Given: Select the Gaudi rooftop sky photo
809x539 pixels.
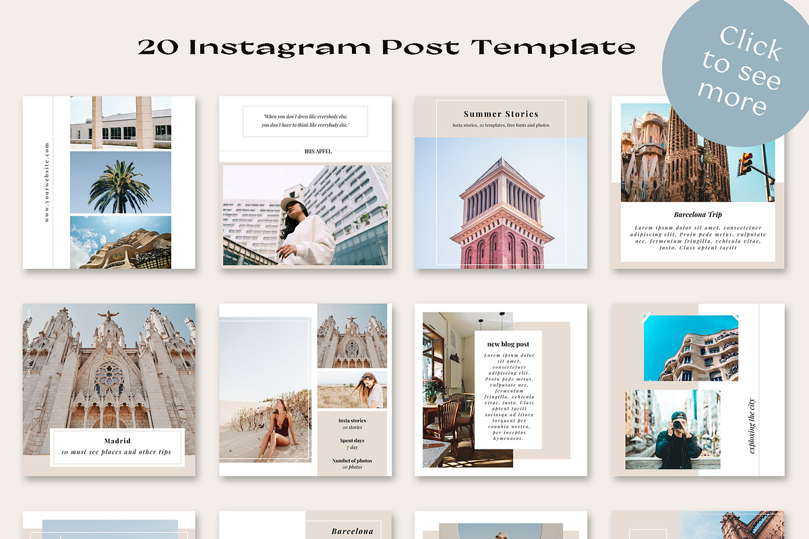Looking at the screenshot, I should (121, 243).
